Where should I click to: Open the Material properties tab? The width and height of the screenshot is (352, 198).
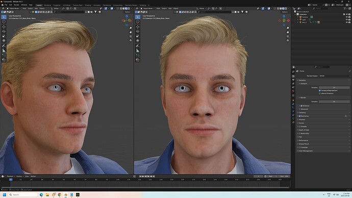point(293,122)
